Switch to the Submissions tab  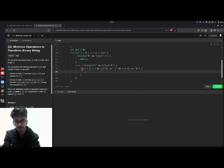(x=26, y=41)
